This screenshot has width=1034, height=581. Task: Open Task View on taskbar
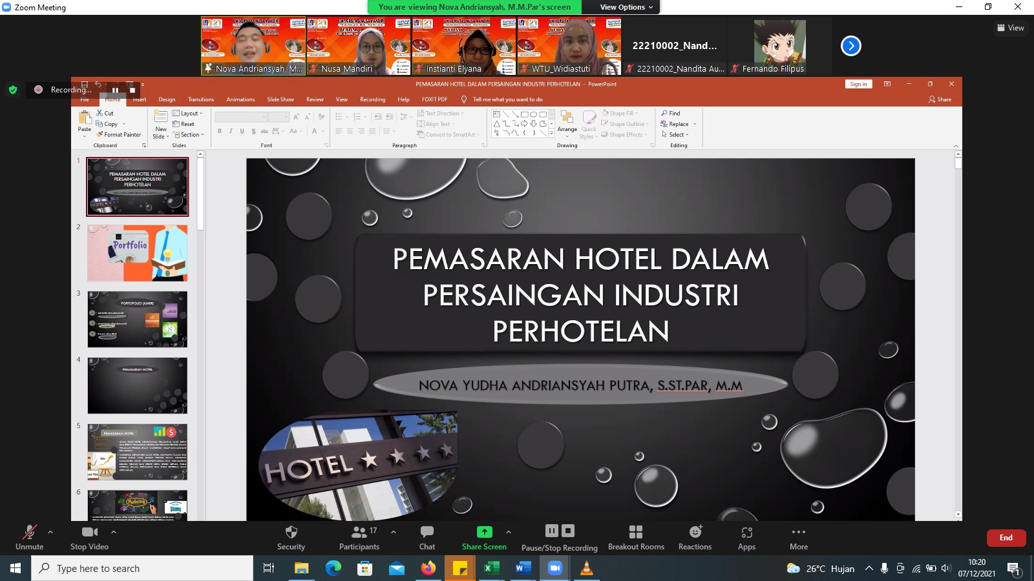point(269,568)
